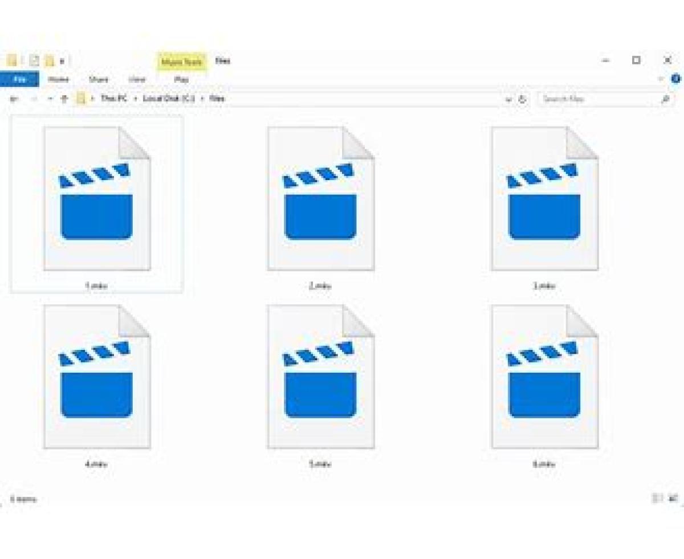Choose the 5.mkv file icon
This screenshot has width=684, height=559.
(x=320, y=377)
